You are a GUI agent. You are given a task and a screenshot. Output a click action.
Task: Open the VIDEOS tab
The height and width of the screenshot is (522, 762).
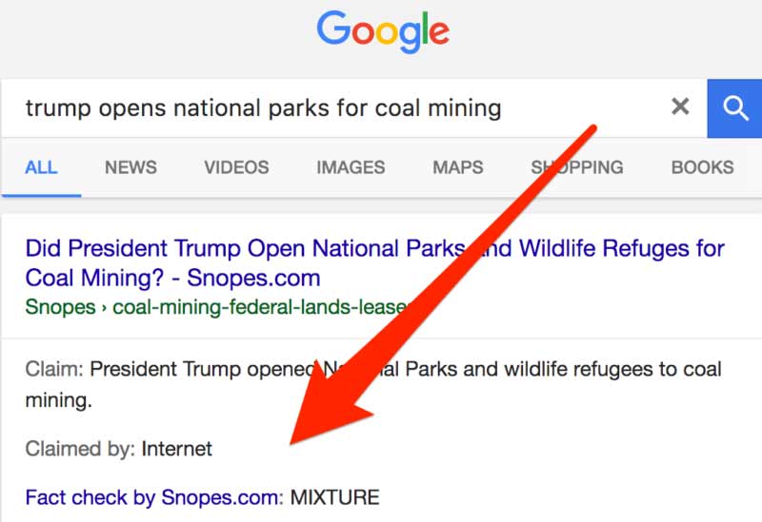pyautogui.click(x=236, y=168)
